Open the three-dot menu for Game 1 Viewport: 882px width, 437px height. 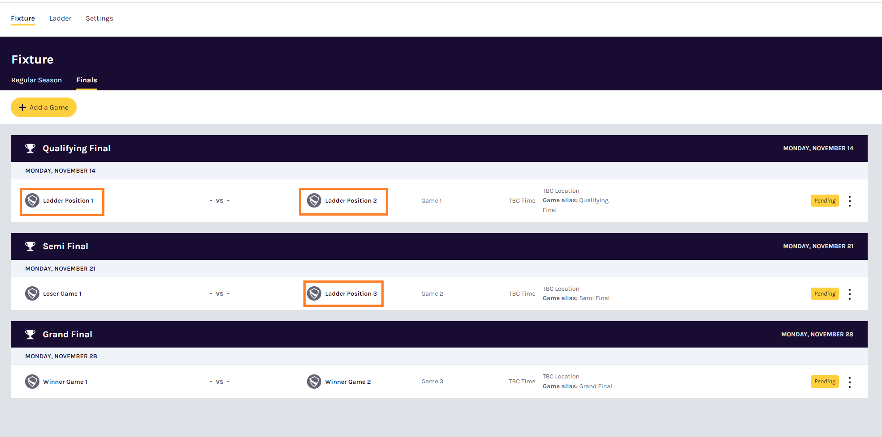coord(850,201)
